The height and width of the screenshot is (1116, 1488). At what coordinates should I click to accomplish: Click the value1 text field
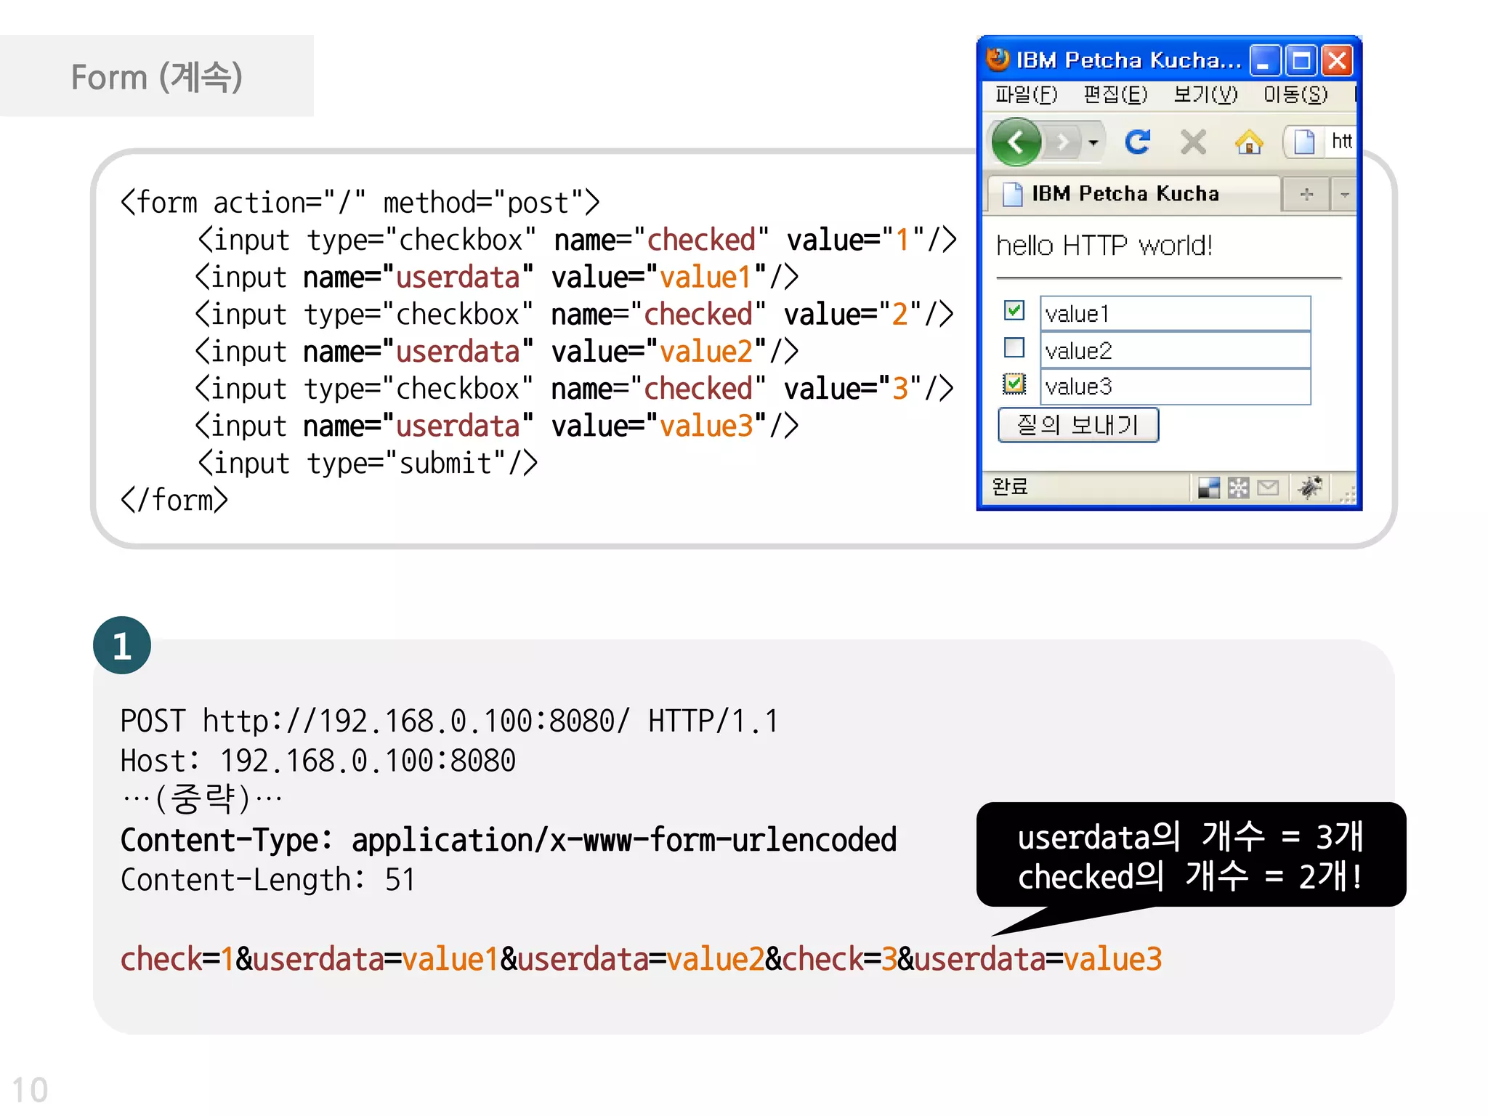tap(1175, 313)
